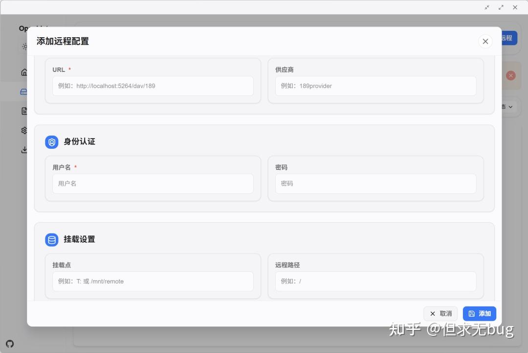This screenshot has height=353, width=528.
Task: Click the 取消 button
Action: click(x=440, y=313)
